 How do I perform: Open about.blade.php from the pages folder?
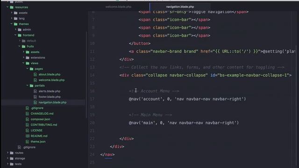coord(50,74)
